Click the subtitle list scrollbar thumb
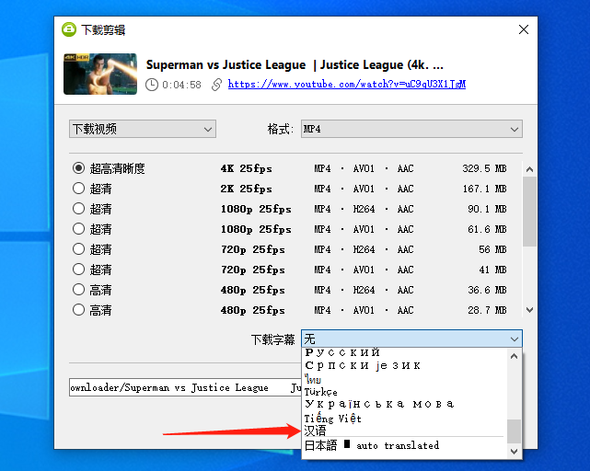This screenshot has height=471, width=590. [x=514, y=431]
